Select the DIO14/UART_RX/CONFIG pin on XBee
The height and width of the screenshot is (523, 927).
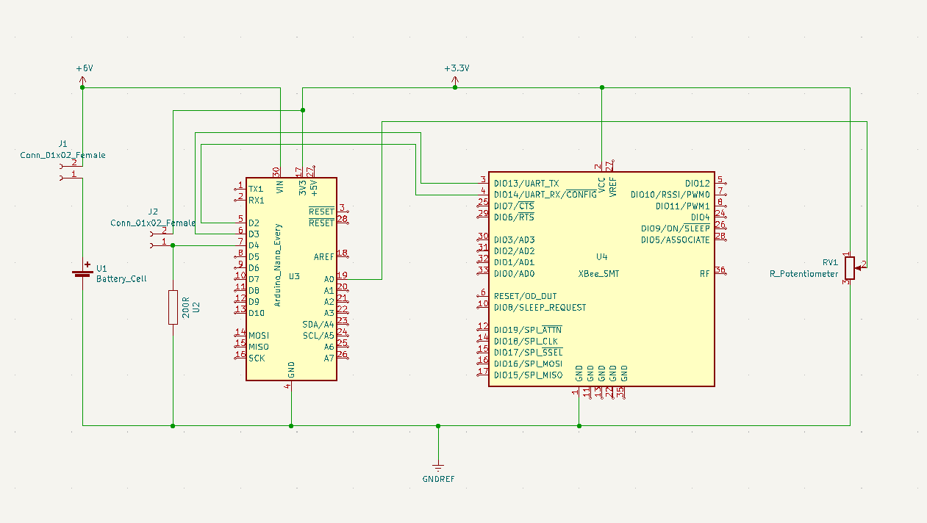coord(545,195)
